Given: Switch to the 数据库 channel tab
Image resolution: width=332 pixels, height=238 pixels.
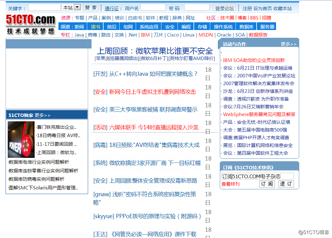Looking at the screenshot, I should pos(246,27).
